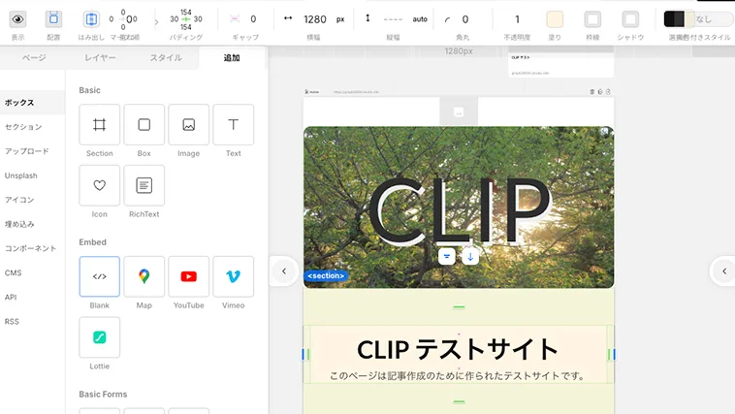Edit the gap value 0 field

253,19
